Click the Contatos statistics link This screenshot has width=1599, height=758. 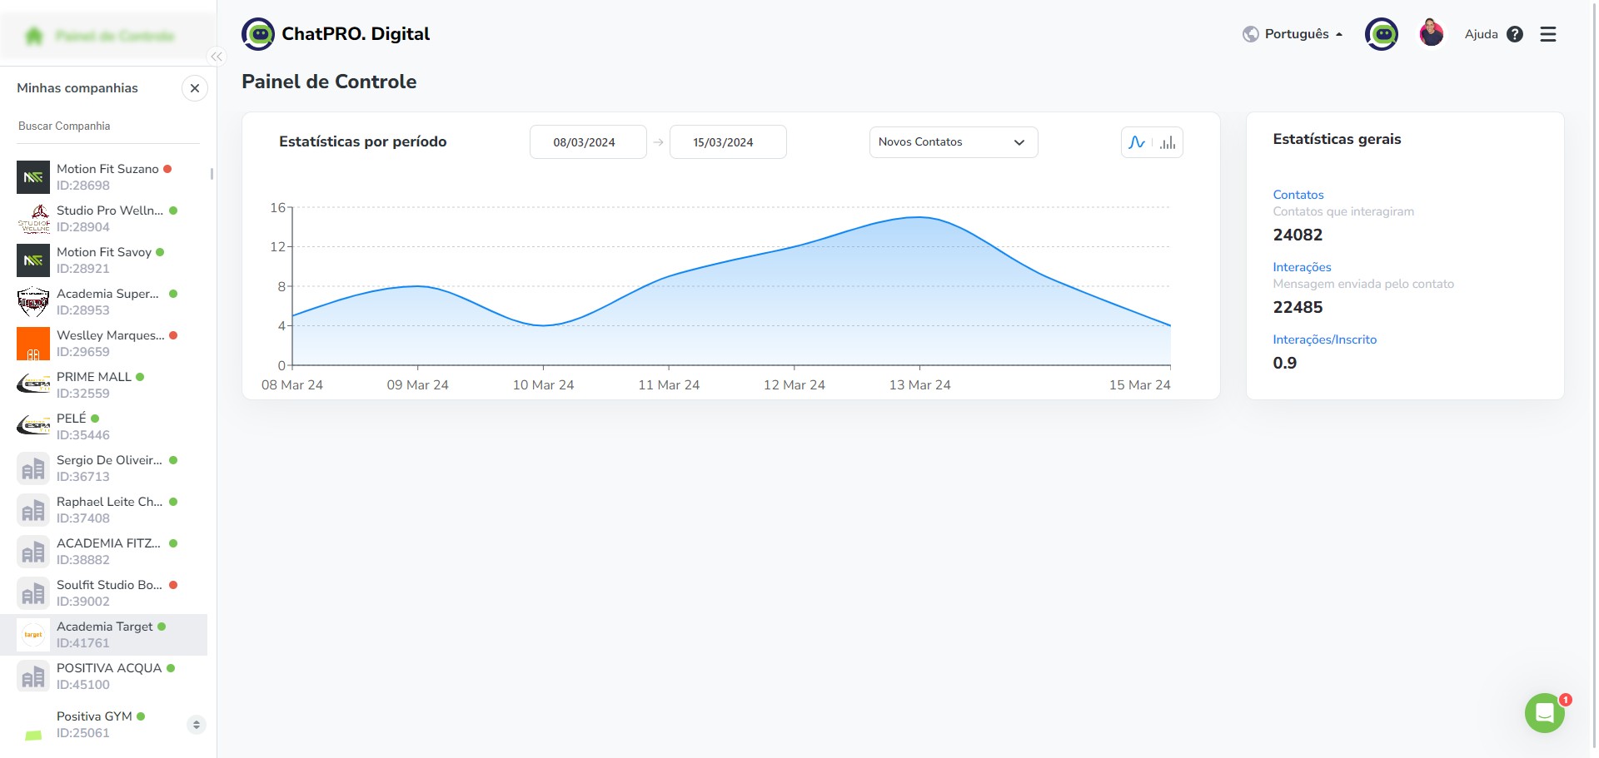click(1298, 195)
